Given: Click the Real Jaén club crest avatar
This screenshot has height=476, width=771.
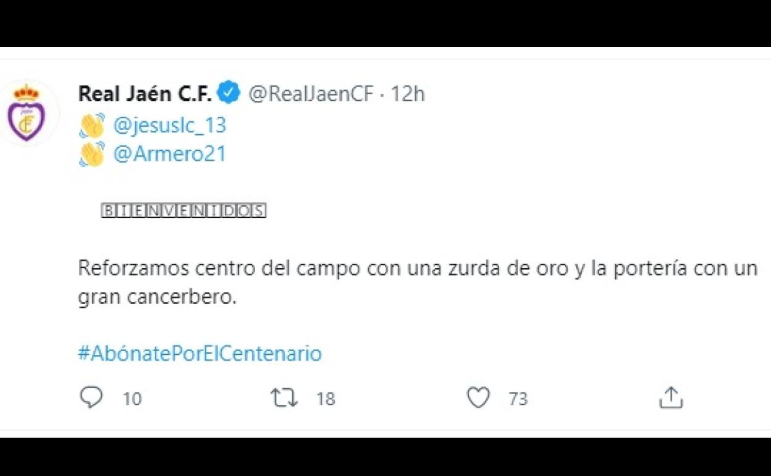Looking at the screenshot, I should pos(26,112).
